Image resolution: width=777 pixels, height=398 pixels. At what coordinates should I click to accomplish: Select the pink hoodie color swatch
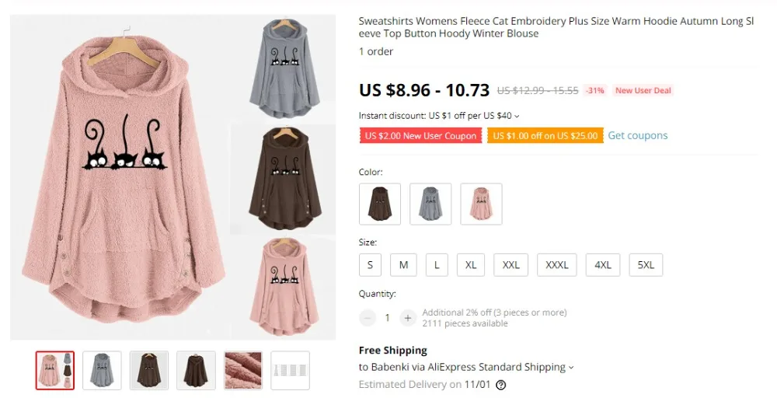point(481,204)
